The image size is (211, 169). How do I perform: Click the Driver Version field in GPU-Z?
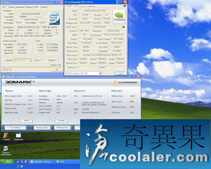(102, 55)
